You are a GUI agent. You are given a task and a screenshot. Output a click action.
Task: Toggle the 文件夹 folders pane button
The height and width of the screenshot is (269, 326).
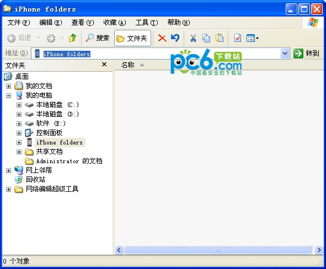132,38
